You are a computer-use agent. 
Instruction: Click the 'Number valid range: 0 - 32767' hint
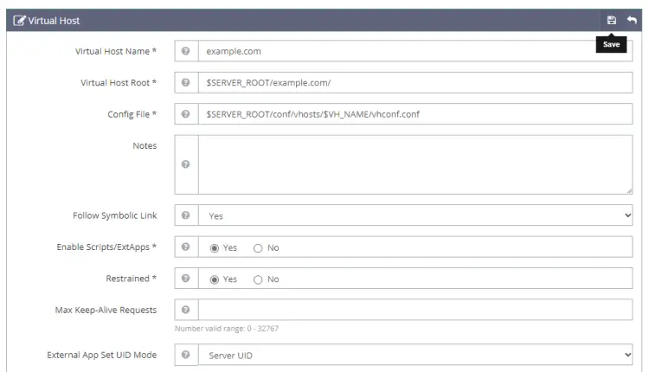coord(227,329)
